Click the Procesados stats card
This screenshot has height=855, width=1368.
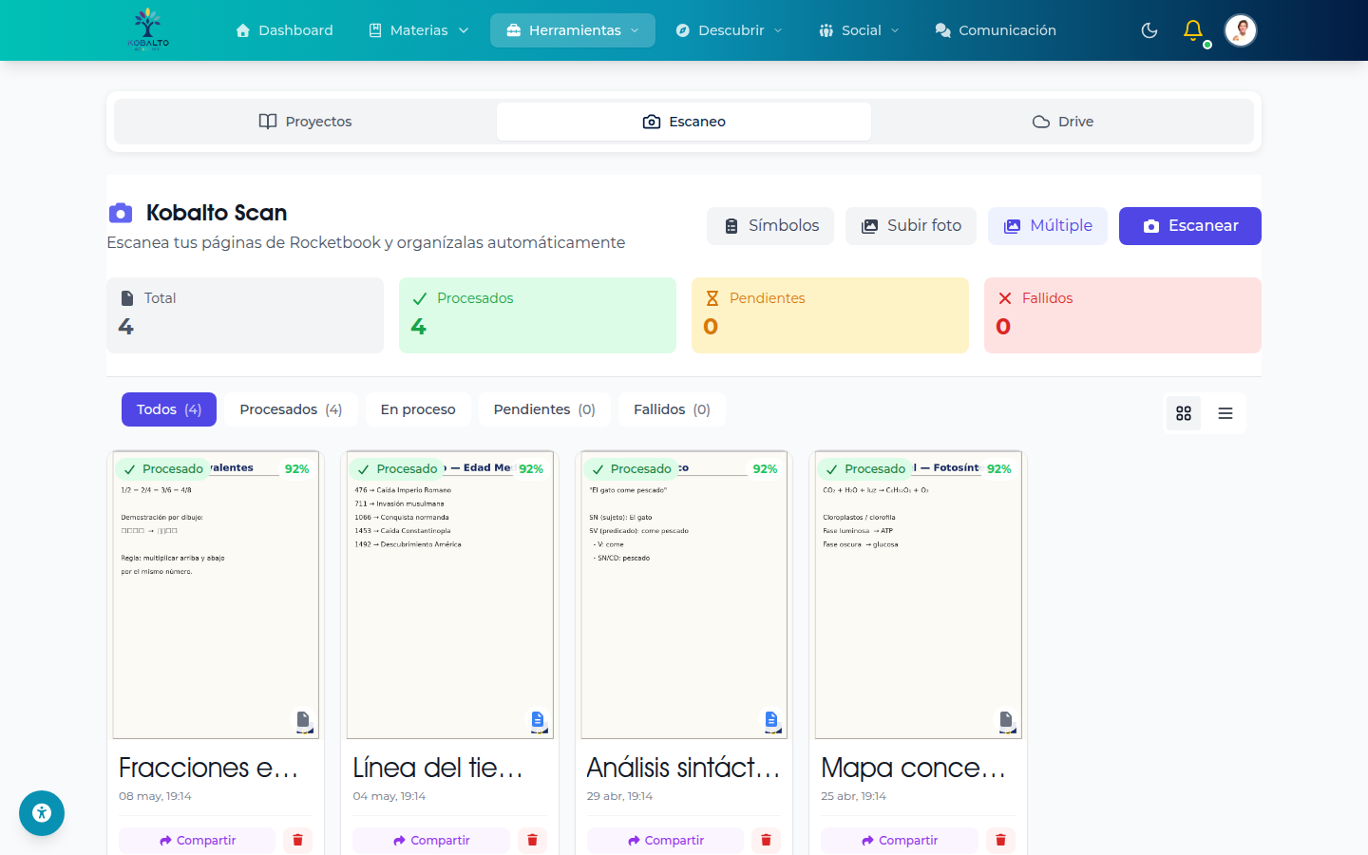click(x=538, y=315)
